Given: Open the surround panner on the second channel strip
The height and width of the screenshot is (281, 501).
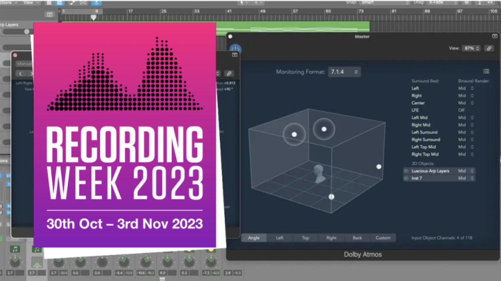Looking at the screenshot, I should pyautogui.click(x=37, y=262).
